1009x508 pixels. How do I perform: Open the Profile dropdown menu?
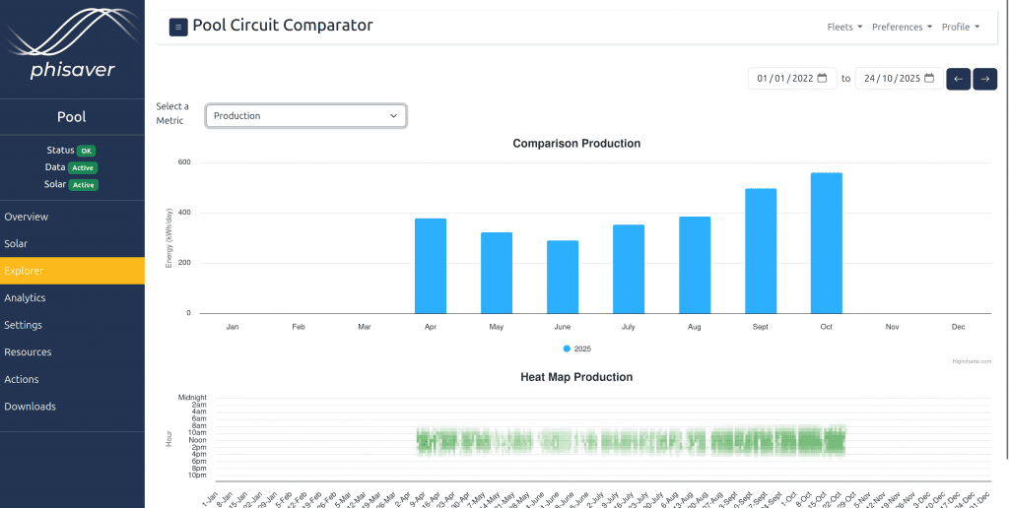pyautogui.click(x=960, y=27)
